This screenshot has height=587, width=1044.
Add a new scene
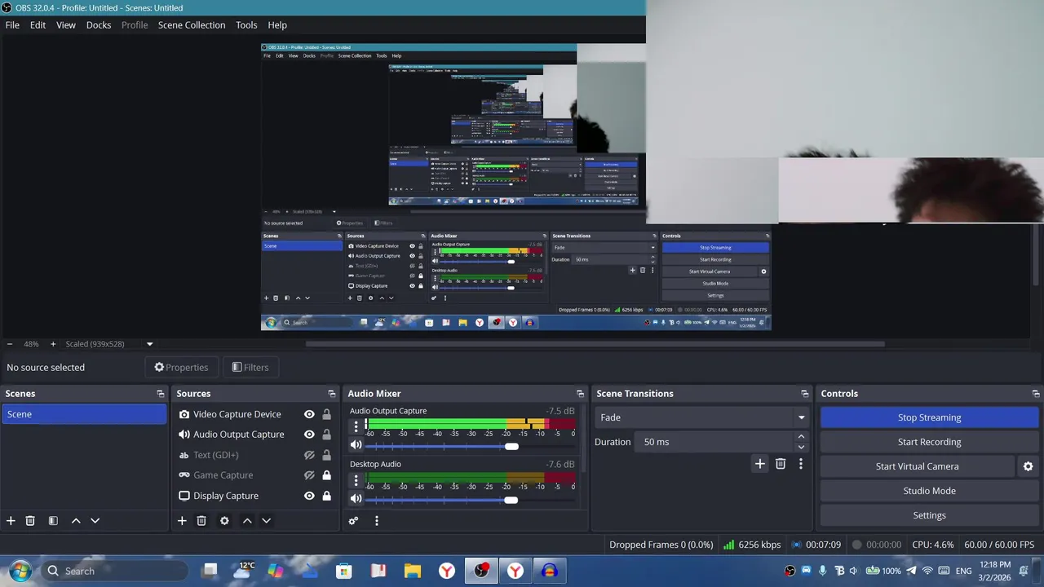(11, 521)
